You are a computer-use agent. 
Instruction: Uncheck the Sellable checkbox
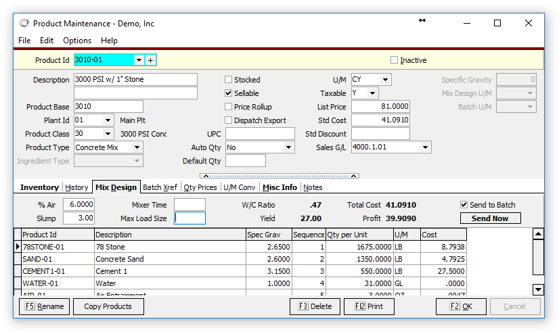click(229, 93)
